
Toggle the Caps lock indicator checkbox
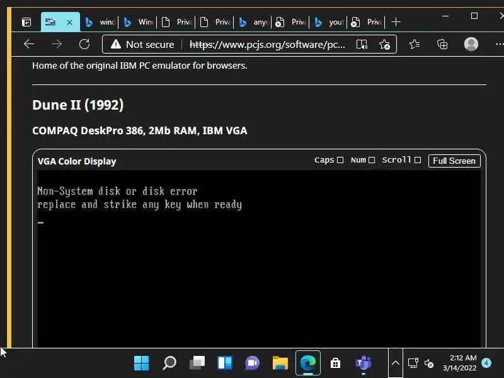(x=340, y=160)
